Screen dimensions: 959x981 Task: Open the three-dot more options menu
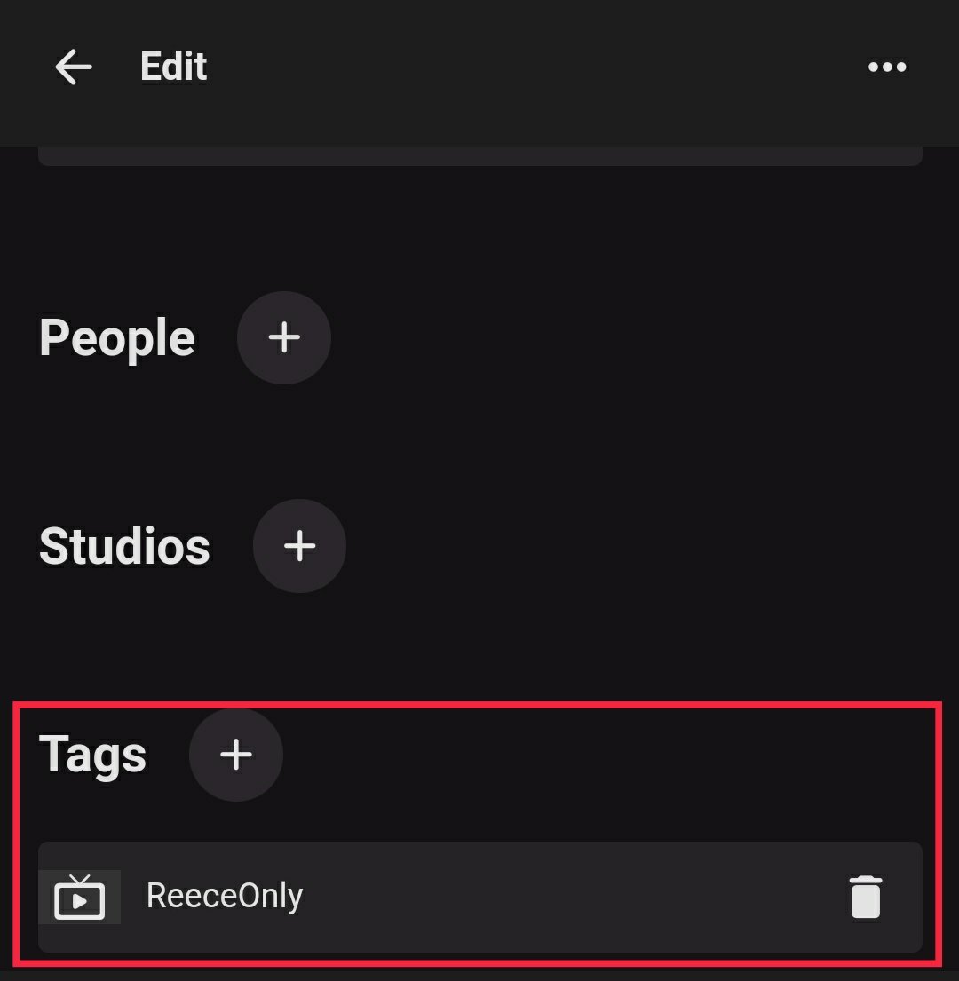pos(886,67)
